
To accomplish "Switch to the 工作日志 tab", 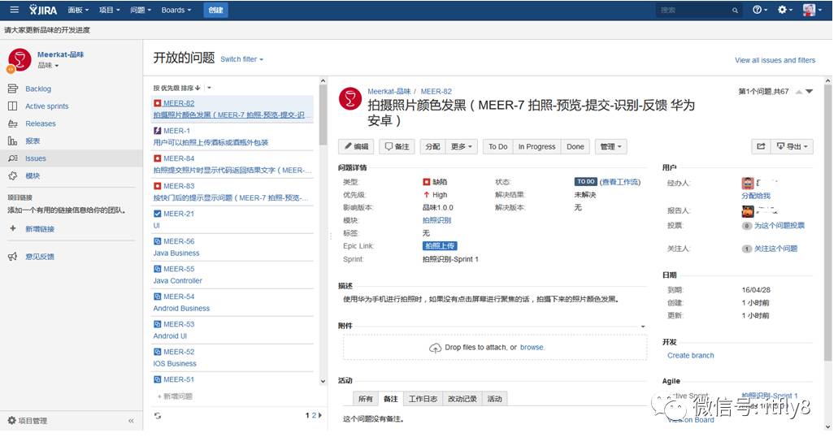I will point(423,399).
